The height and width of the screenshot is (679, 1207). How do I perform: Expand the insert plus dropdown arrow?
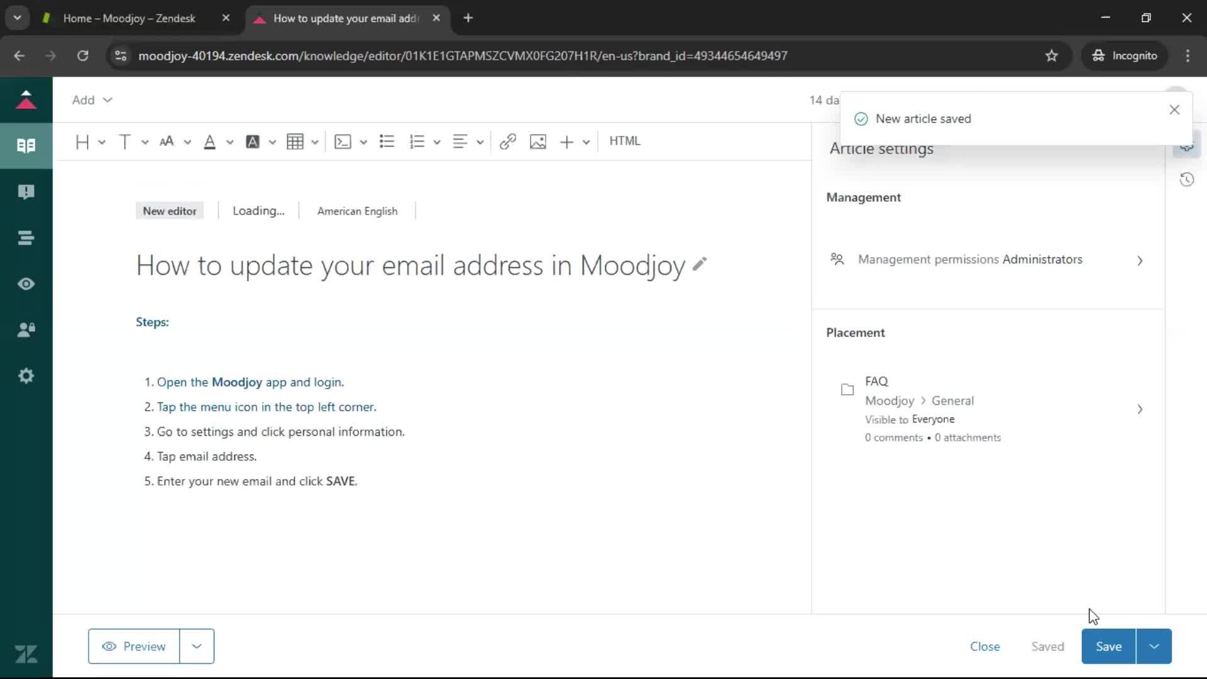586,142
